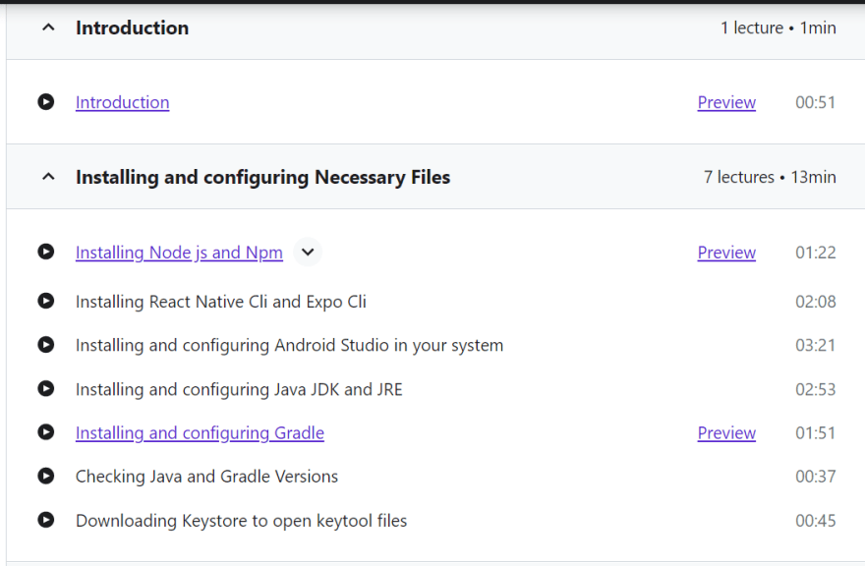This screenshot has height=566, width=865.
Task: Collapse Installing and configuring Necessary Files section
Action: tap(48, 177)
